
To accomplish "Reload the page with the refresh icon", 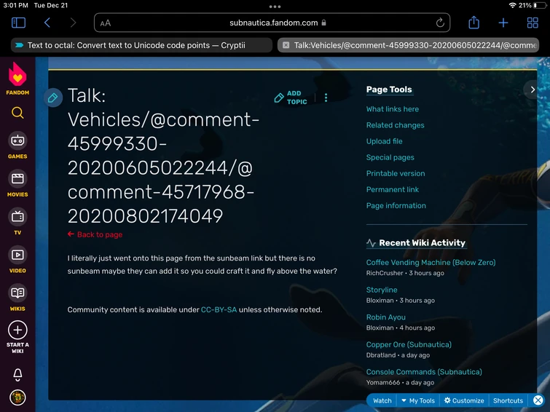I will tap(440, 23).
